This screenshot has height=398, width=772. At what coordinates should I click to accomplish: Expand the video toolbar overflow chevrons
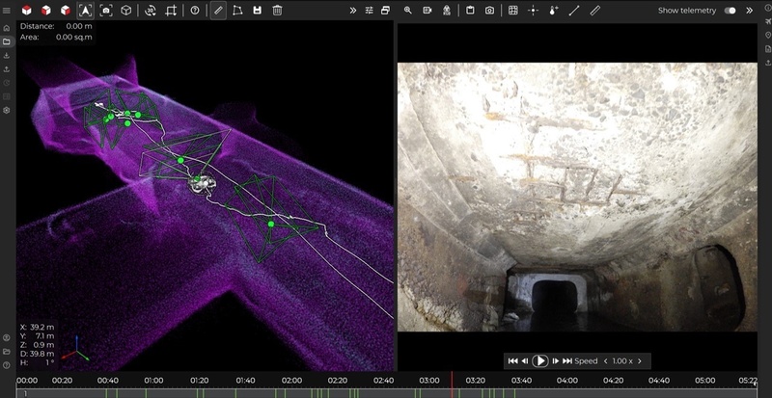tap(748, 11)
